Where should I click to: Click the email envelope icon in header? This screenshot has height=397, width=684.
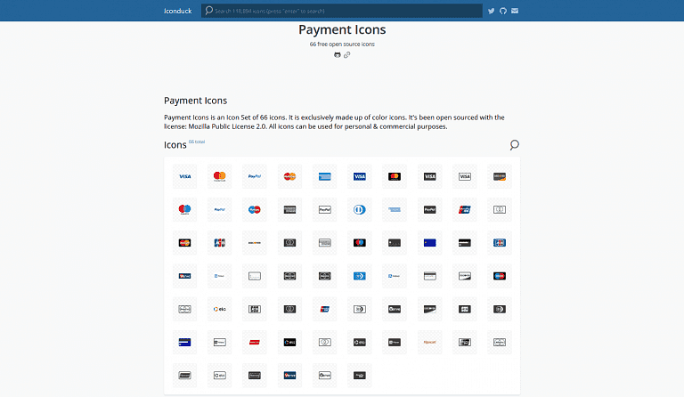click(515, 11)
